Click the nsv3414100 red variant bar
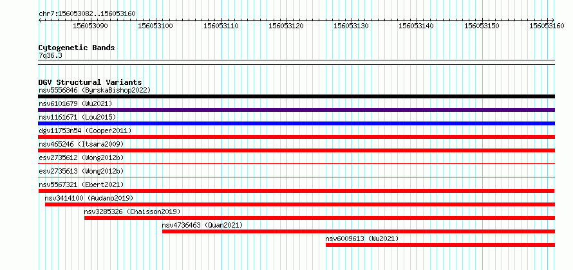The image size is (573, 270). click(x=300, y=204)
